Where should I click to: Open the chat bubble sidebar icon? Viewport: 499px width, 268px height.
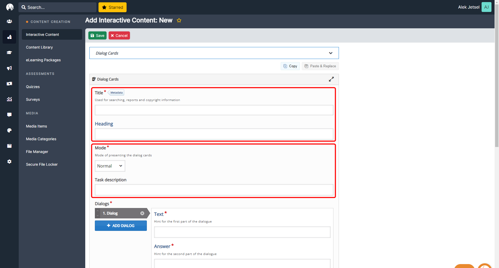(x=9, y=115)
